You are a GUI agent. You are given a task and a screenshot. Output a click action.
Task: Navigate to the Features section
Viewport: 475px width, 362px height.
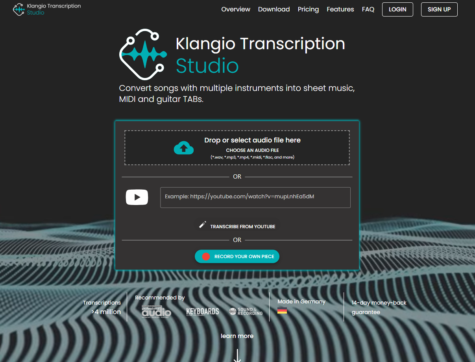coord(340,9)
